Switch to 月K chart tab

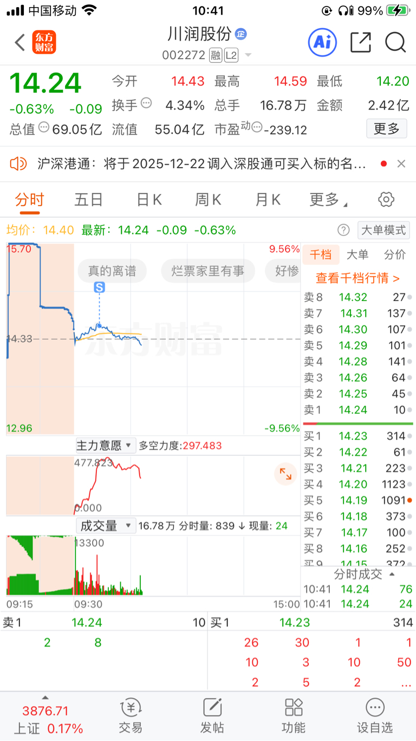[x=268, y=200]
